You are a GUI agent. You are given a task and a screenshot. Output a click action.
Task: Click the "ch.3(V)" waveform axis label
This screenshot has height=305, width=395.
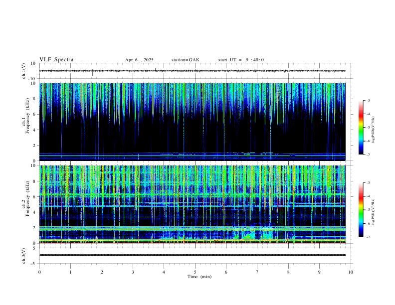click(x=24, y=256)
